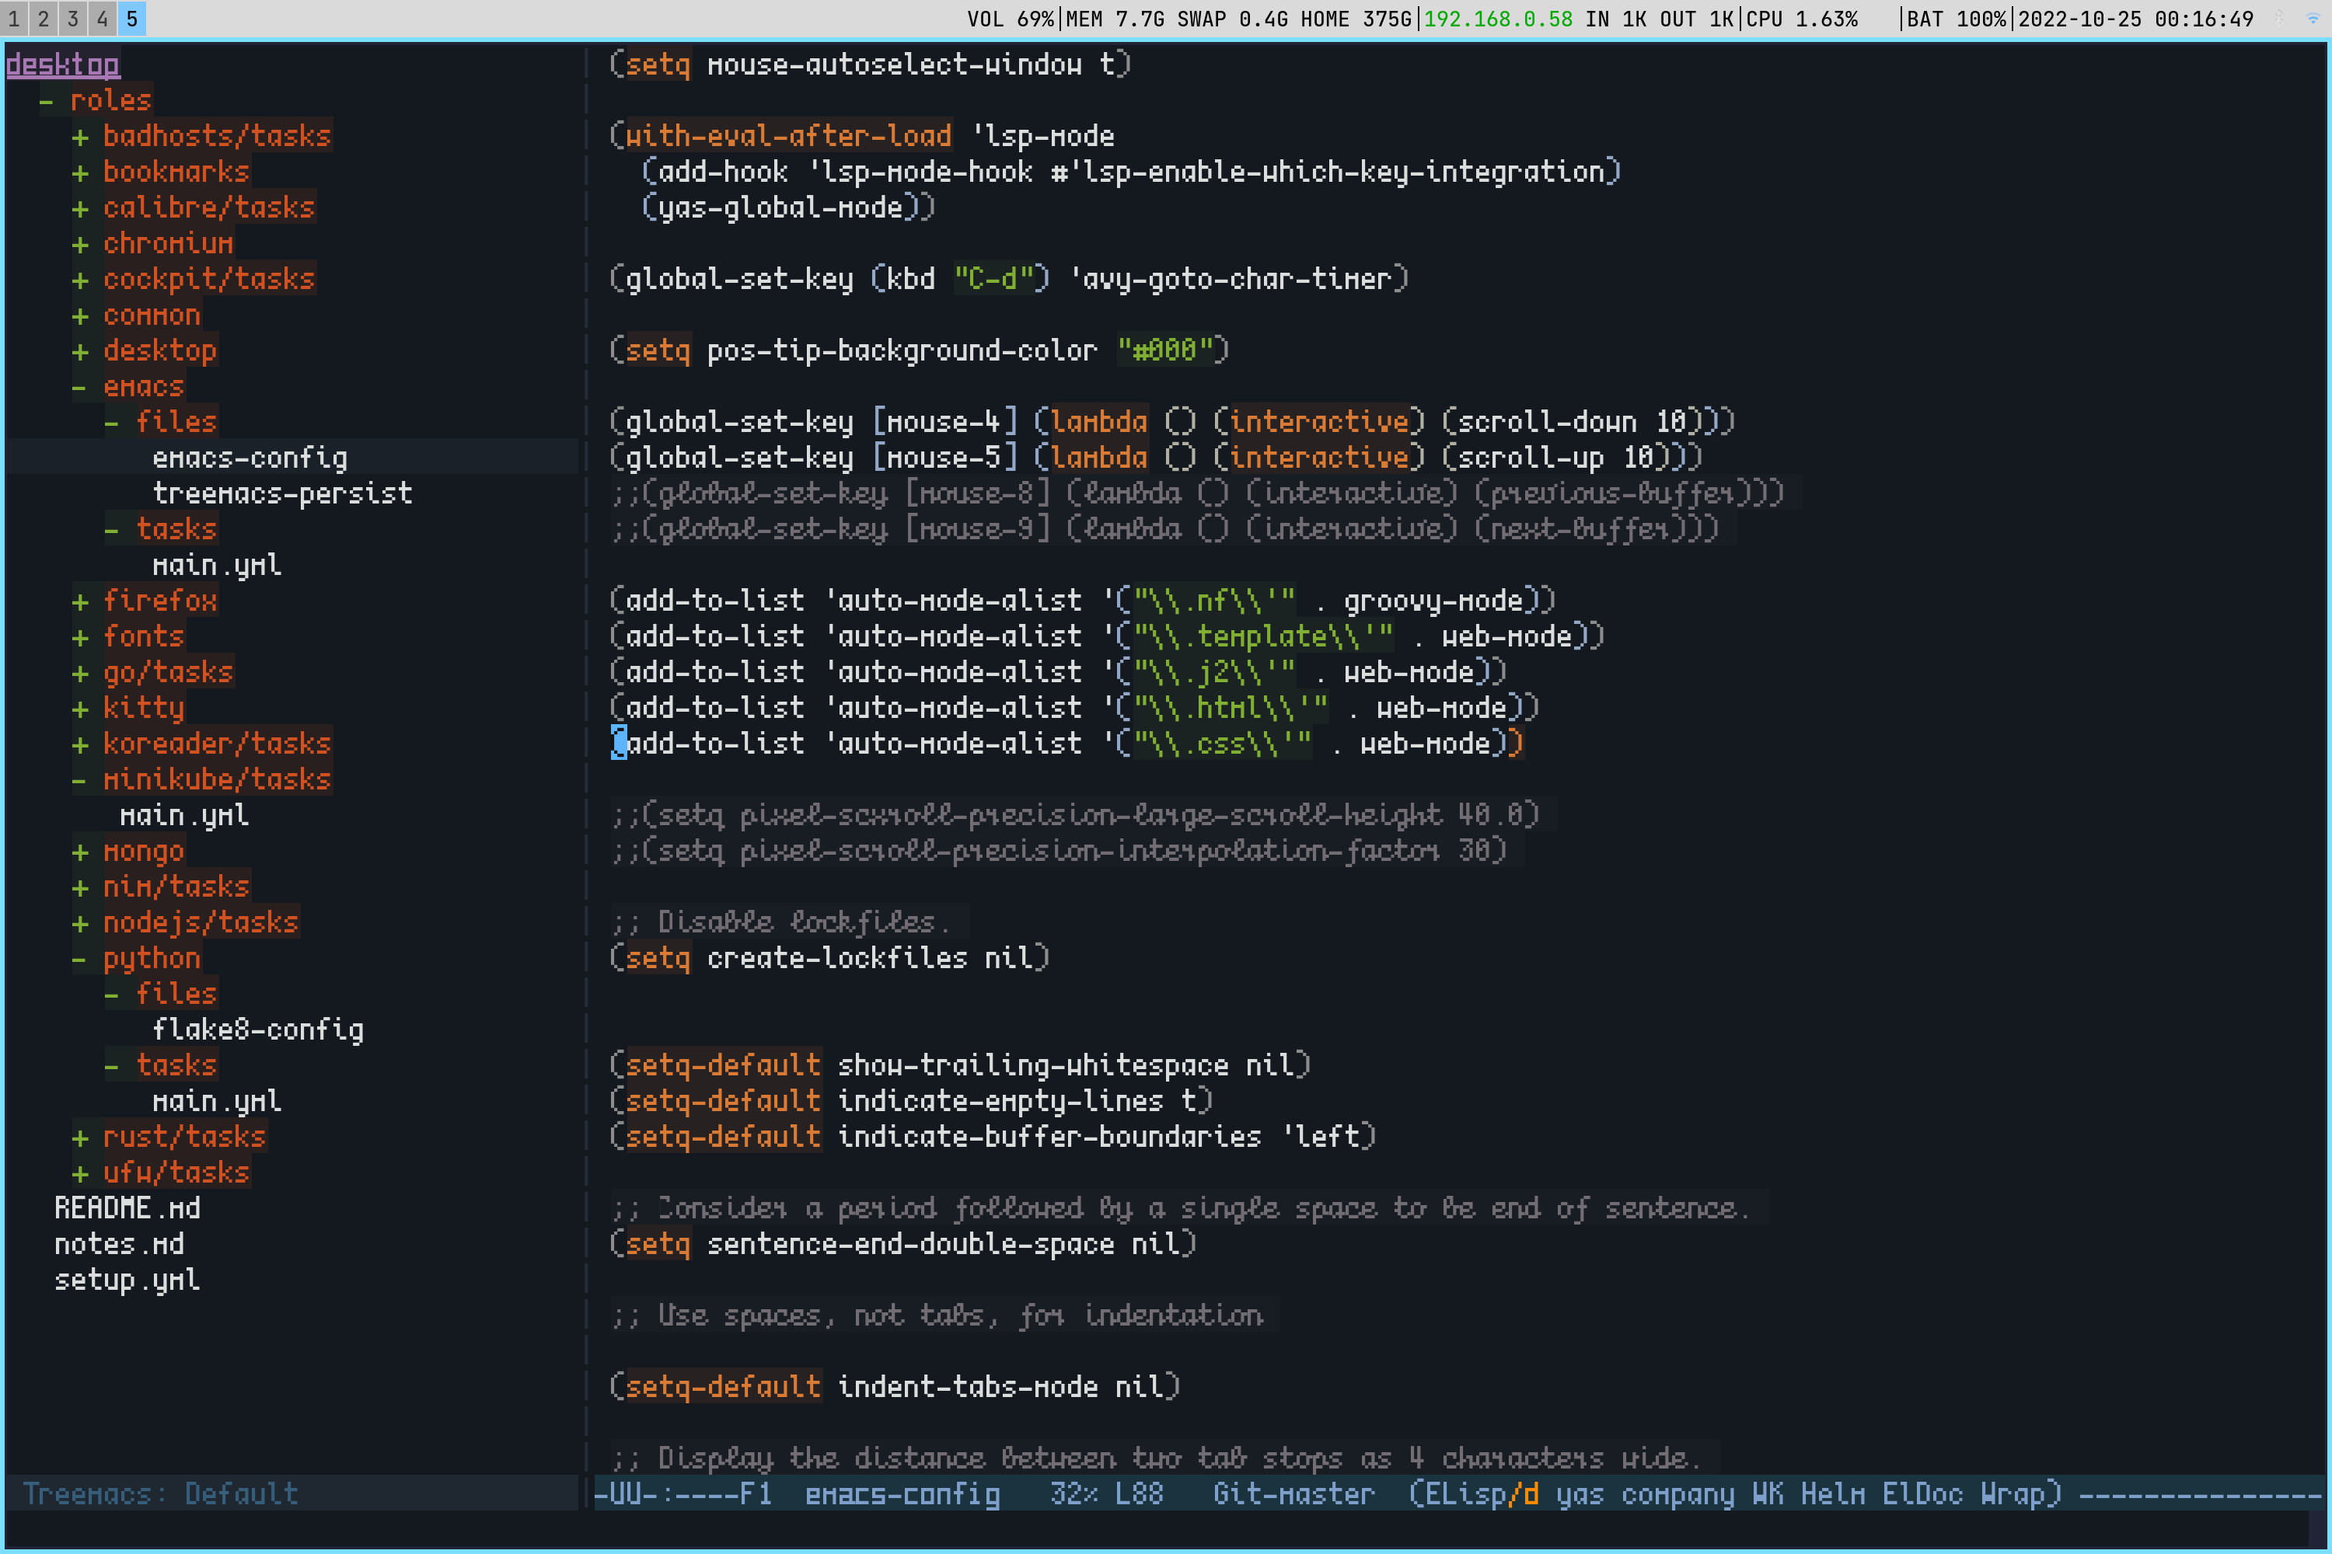The height and width of the screenshot is (1554, 2332).
Task: Switch to workspace 3
Action: click(x=72, y=19)
